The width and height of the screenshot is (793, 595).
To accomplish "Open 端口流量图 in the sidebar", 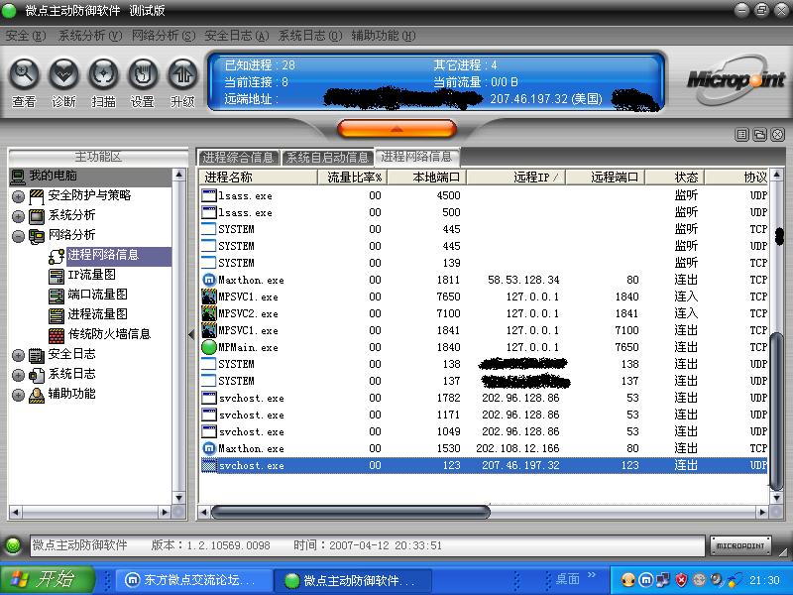I will [97, 295].
